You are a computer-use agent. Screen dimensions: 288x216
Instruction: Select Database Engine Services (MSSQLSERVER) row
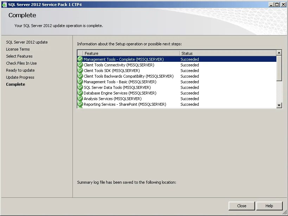coord(177,93)
